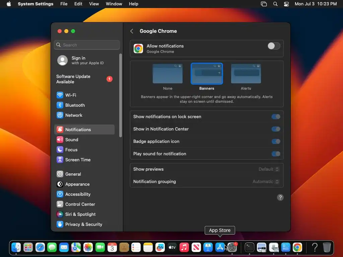This screenshot has width=343, height=257.
Task: Click the settings Search field
Action: click(87, 45)
